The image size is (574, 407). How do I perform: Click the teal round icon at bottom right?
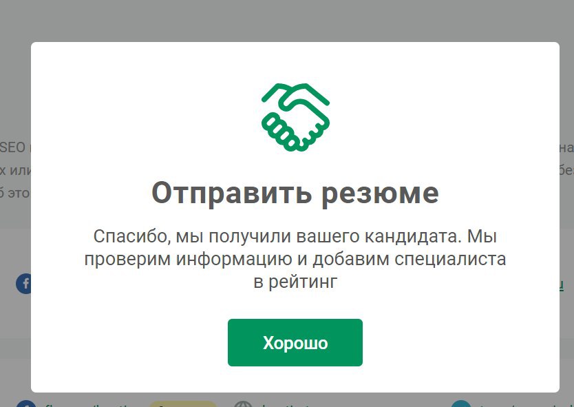pyautogui.click(x=461, y=404)
